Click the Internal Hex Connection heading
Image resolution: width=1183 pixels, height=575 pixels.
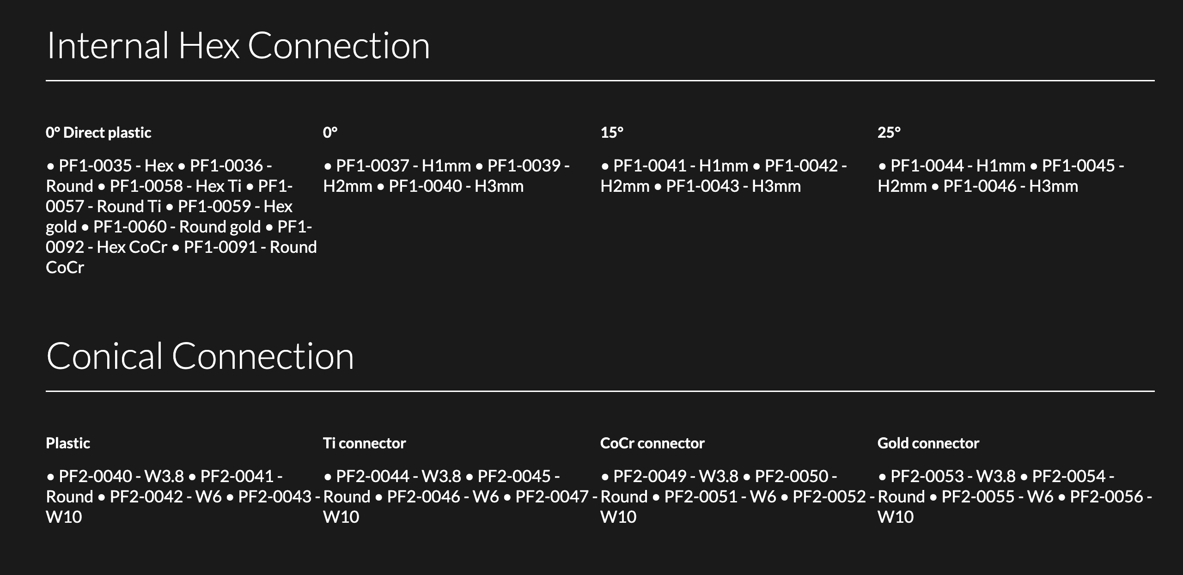[238, 45]
